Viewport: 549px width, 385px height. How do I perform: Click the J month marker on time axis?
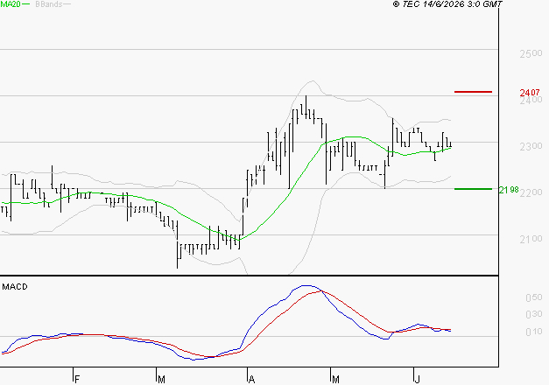[x=417, y=380]
